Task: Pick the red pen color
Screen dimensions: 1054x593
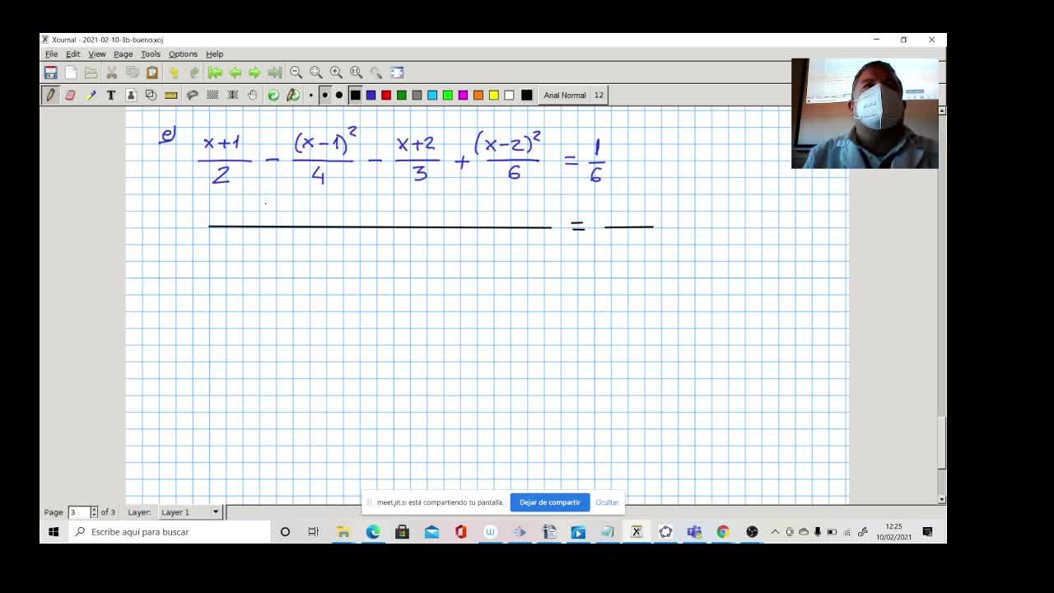Action: coord(386,96)
